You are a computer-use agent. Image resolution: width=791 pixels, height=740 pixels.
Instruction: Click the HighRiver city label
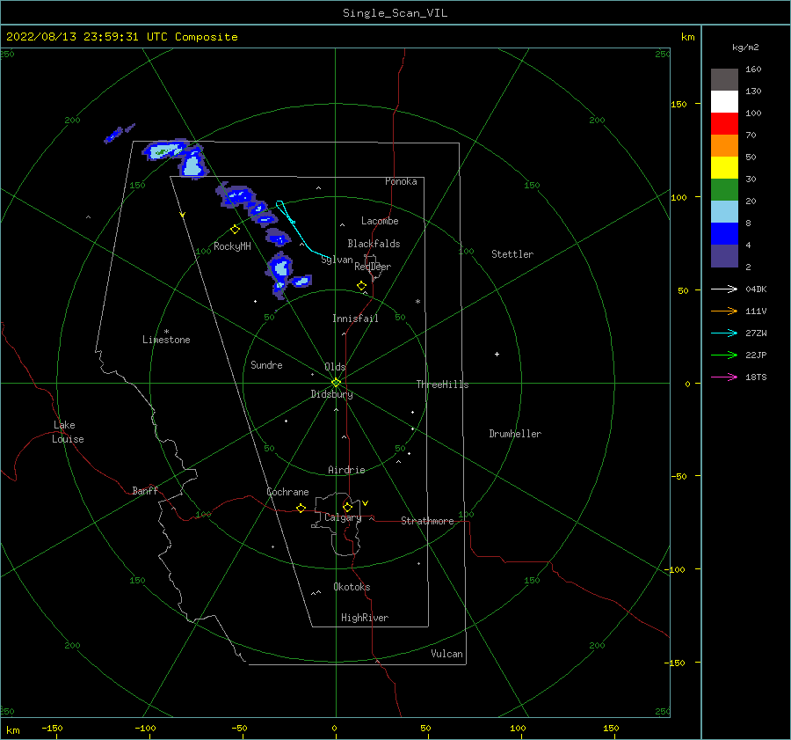(365, 618)
